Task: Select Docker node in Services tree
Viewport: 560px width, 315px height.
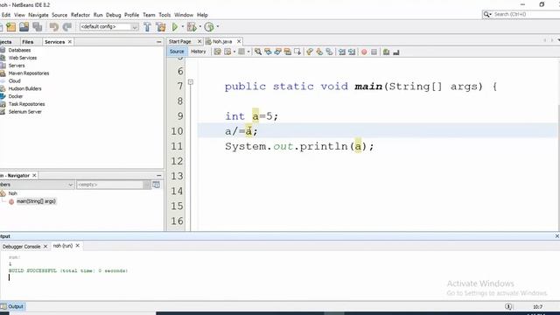Action: (16, 96)
